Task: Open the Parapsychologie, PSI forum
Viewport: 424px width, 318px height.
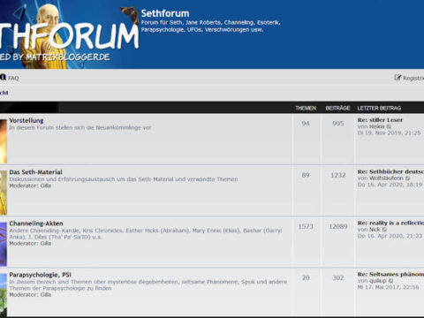Action: [40, 275]
